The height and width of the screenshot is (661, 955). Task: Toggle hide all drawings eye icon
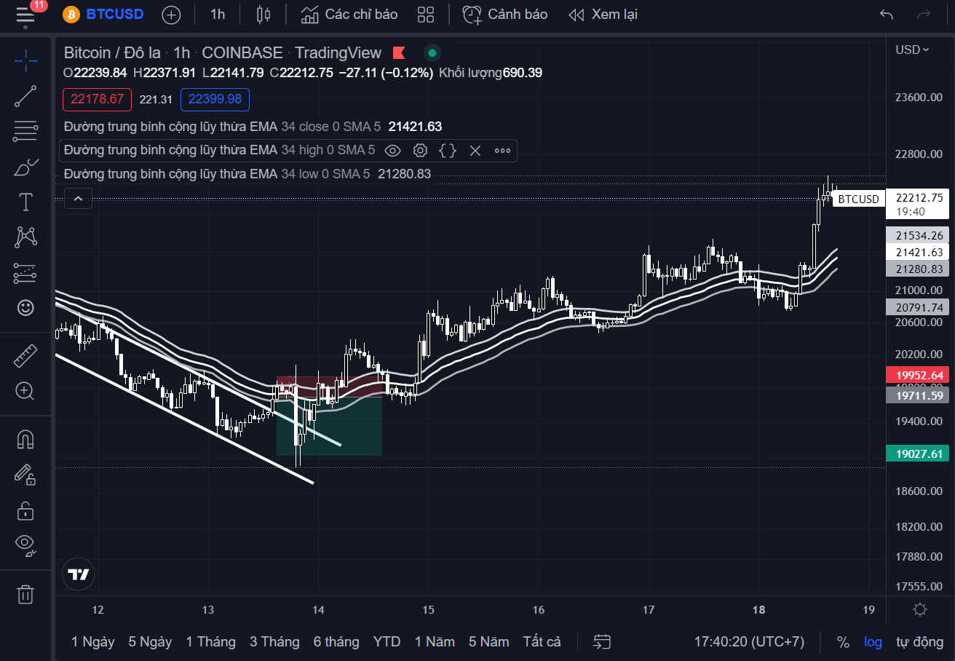(x=25, y=545)
